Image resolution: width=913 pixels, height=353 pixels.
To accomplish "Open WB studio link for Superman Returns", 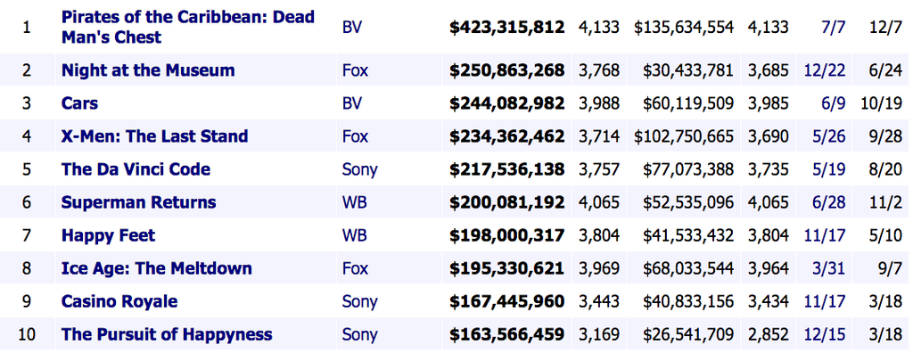I will (x=354, y=202).
